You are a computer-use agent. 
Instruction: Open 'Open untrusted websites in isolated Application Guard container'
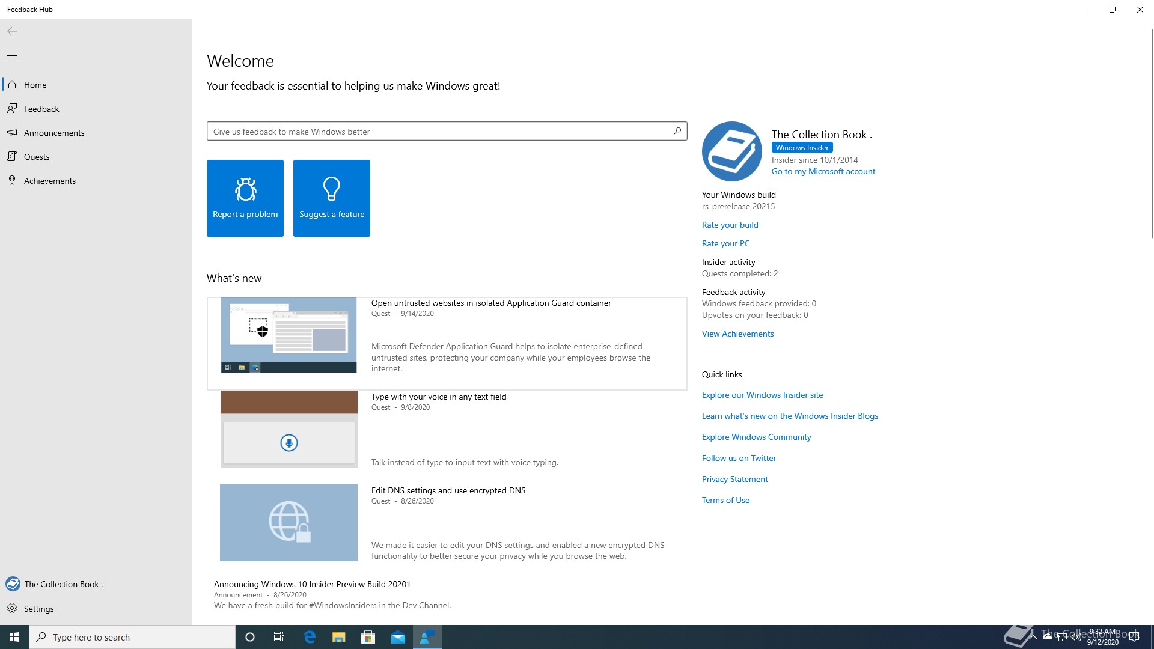(x=491, y=303)
